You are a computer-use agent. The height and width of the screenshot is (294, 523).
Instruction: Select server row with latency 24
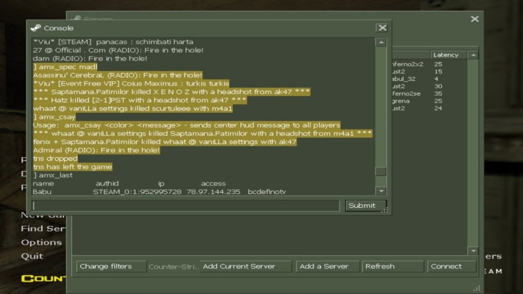(429, 108)
